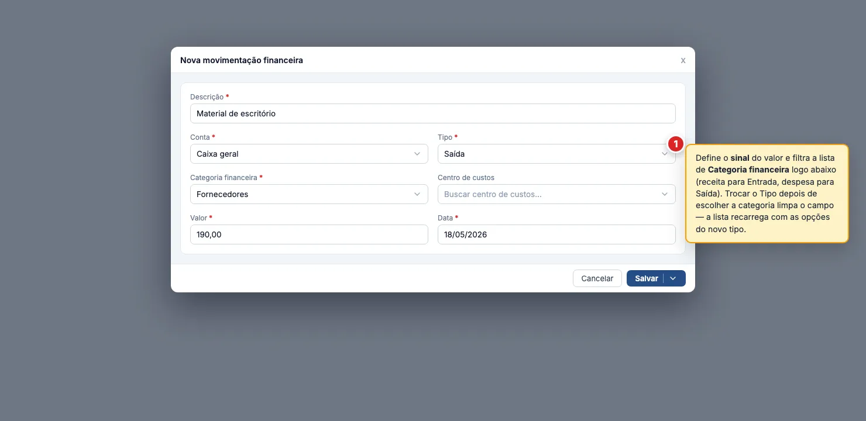Edit the Valor field showing 190,00
The width and height of the screenshot is (866, 421).
click(x=309, y=234)
